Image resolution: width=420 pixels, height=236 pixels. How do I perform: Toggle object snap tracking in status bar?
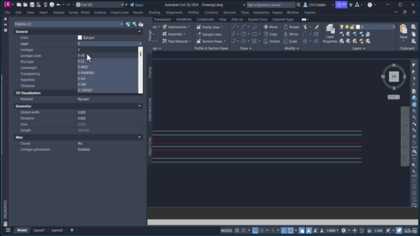[x=283, y=230]
